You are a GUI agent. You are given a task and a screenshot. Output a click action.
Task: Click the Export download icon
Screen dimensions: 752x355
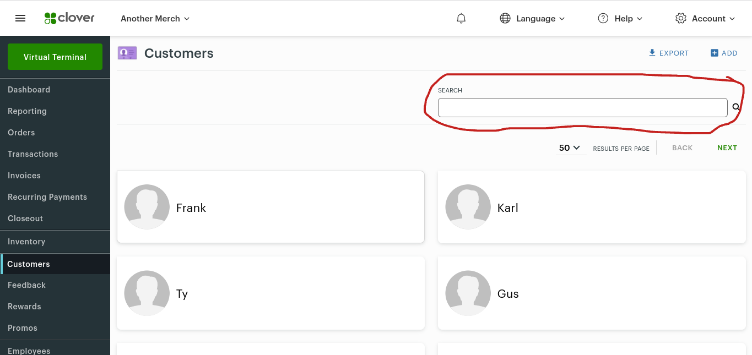[x=652, y=53]
